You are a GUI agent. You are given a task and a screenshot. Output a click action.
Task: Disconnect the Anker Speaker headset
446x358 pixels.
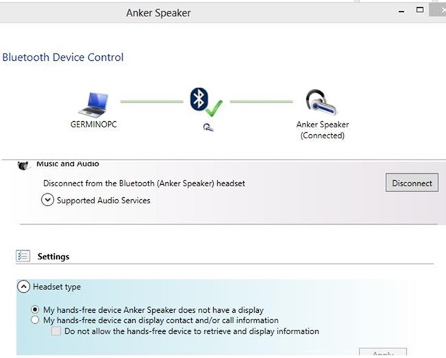412,183
